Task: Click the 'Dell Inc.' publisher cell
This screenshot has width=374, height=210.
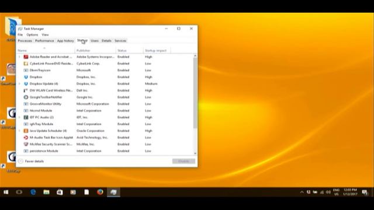Action: [x=82, y=90]
